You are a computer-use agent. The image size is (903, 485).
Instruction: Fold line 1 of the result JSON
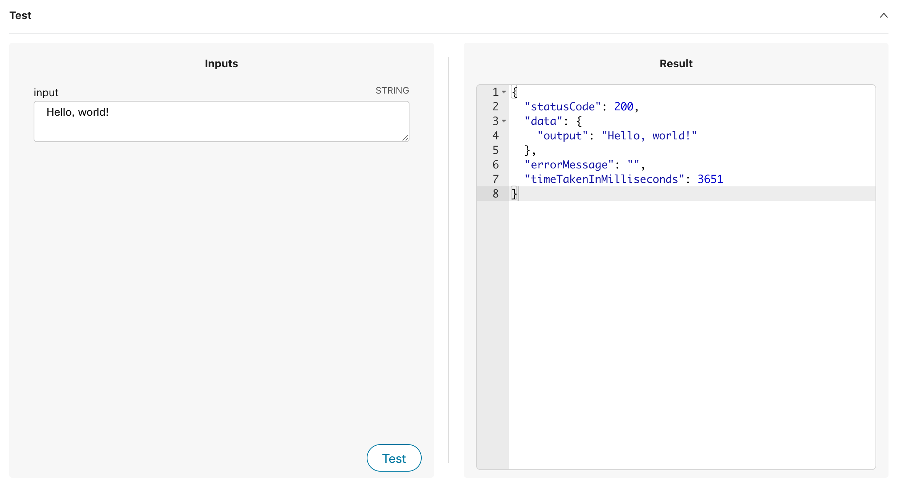pyautogui.click(x=504, y=92)
